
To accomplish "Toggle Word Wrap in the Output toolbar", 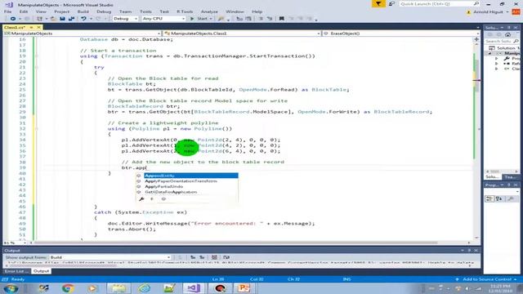I will pyautogui.click(x=226, y=257).
